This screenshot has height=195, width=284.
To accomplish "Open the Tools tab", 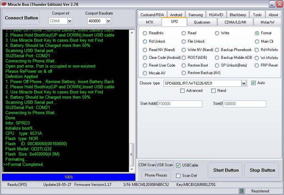I will (257, 15).
